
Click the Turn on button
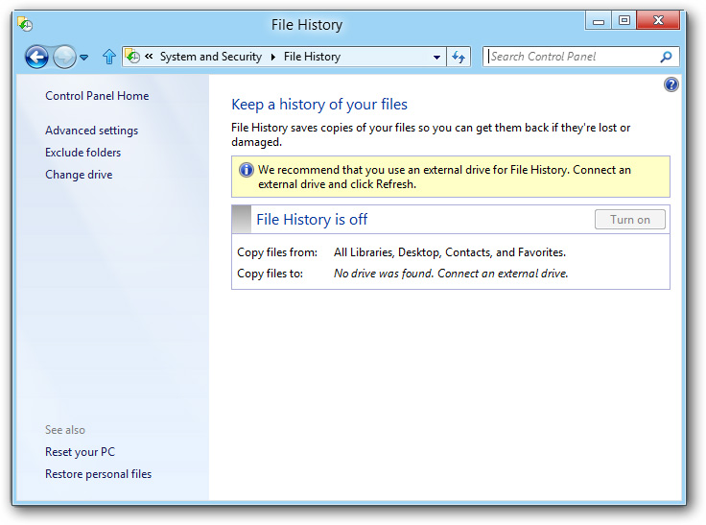pos(630,220)
